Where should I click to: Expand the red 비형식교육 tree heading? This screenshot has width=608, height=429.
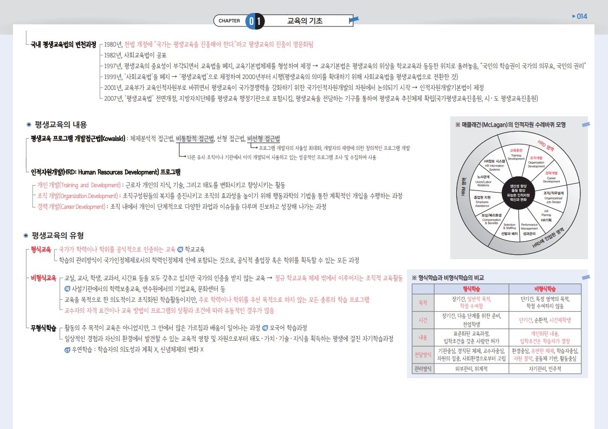43,278
